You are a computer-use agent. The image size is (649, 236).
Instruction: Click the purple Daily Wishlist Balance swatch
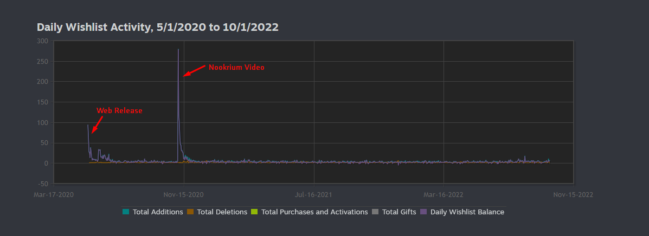[423, 212]
